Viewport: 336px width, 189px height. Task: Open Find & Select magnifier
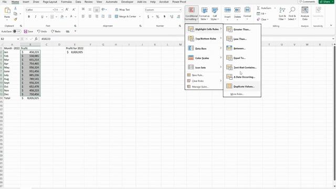(292, 13)
